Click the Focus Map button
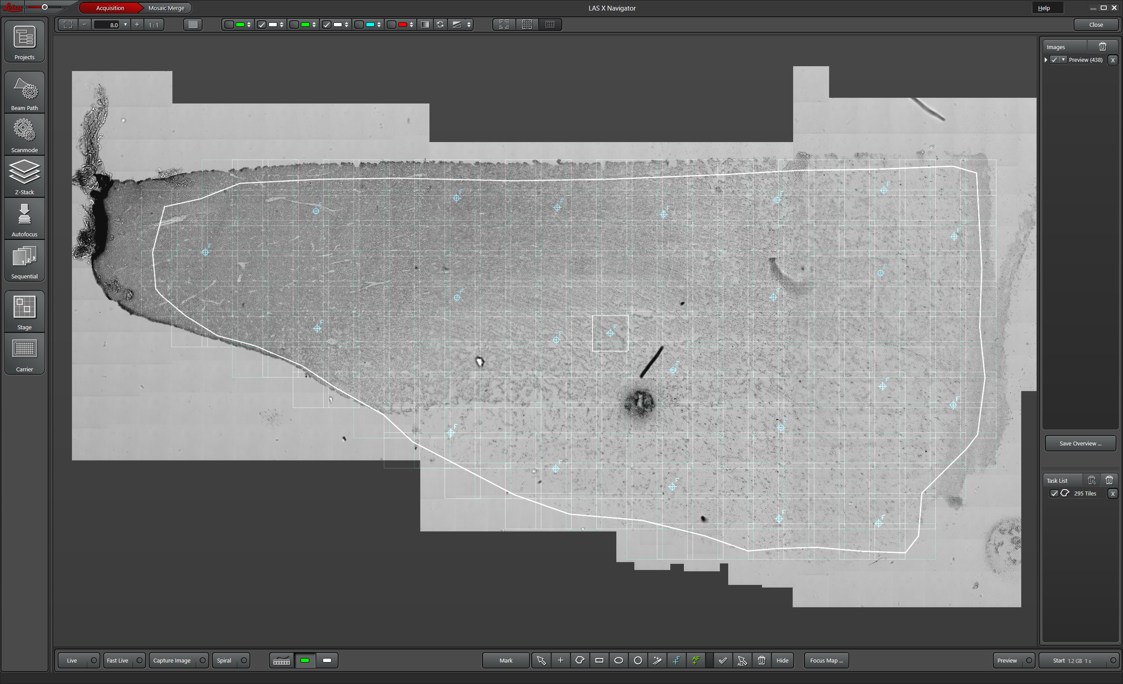 point(826,660)
